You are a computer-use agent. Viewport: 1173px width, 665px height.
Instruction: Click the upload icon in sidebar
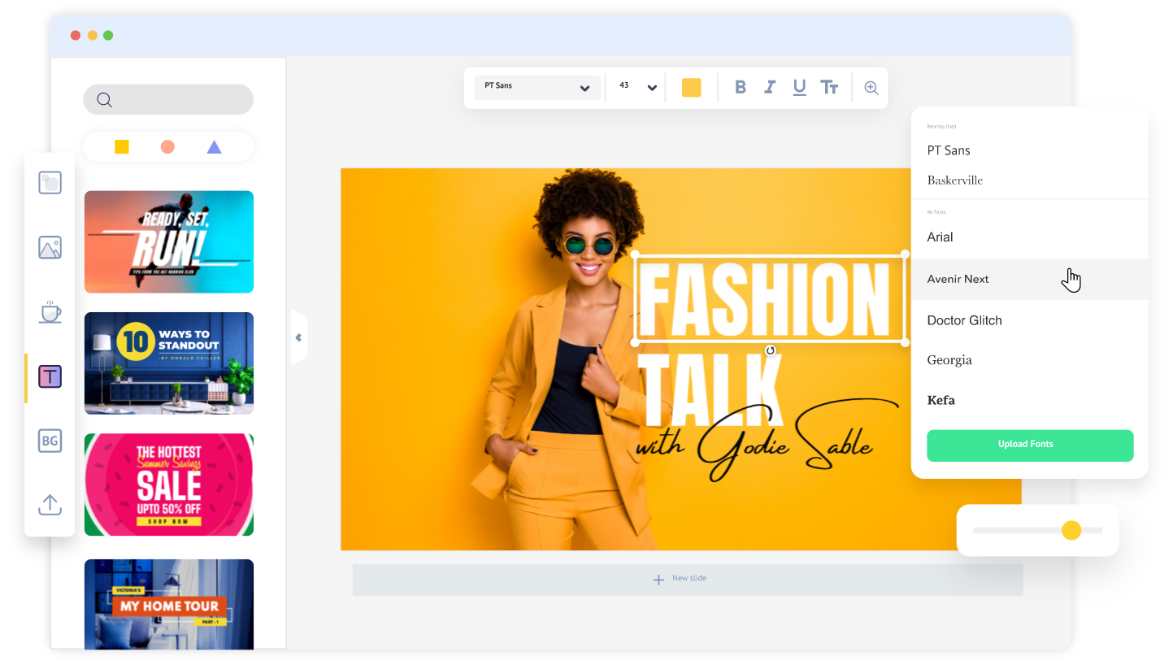pyautogui.click(x=50, y=505)
